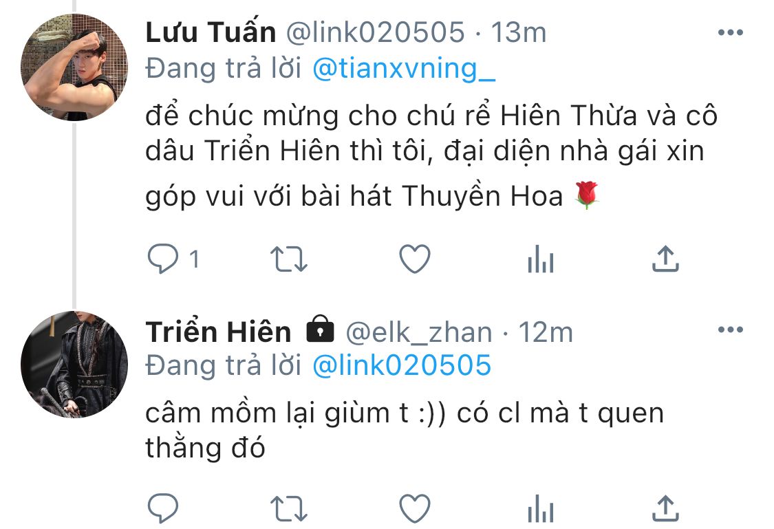Image resolution: width=774 pixels, height=529 pixels.
Task: Reply to Lưu Tuấn's tweet
Action: [163, 259]
